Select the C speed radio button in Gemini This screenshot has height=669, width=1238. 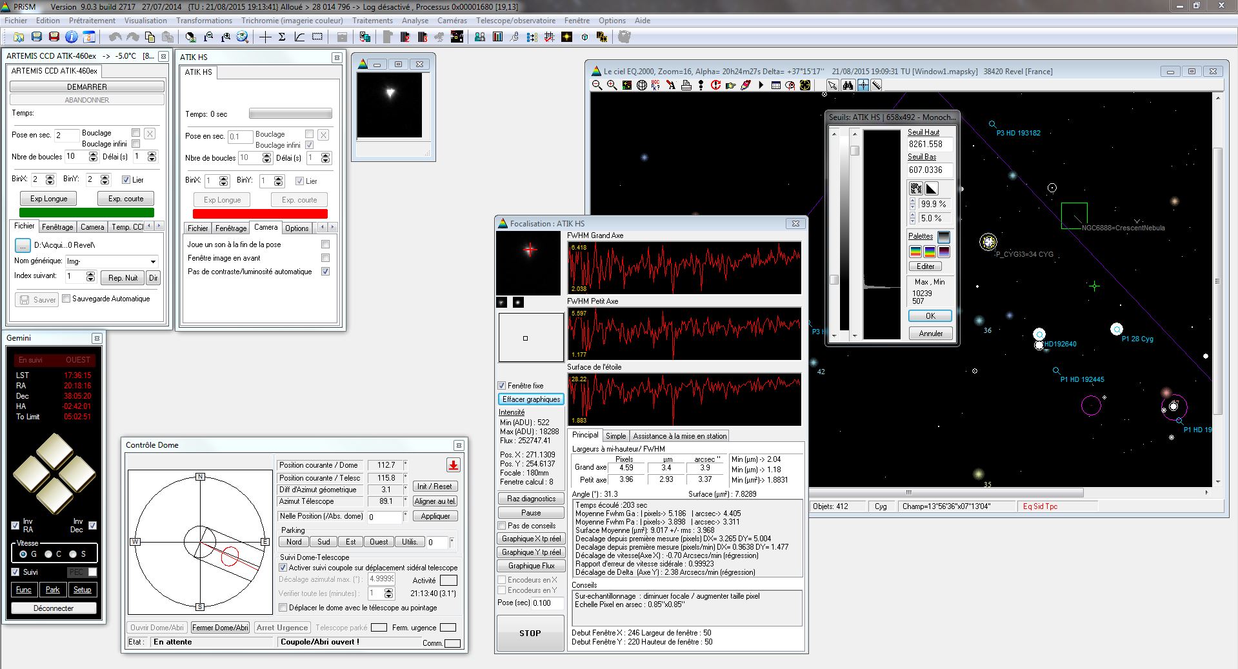coord(48,554)
